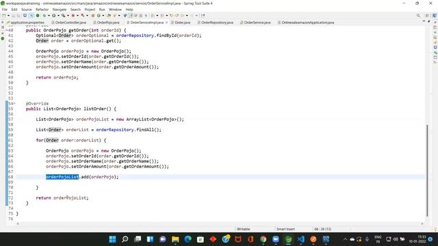Click the Run External Tools toolbox icon
Image resolution: width=438 pixels, height=246 pixels.
point(64,16)
